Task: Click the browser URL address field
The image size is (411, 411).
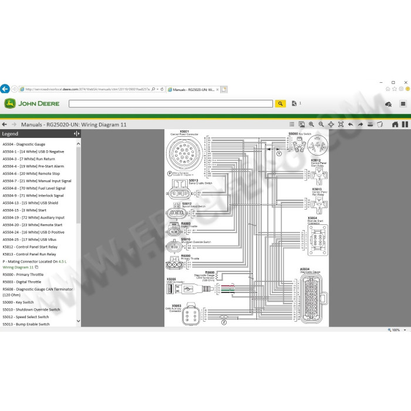Action: (88, 89)
